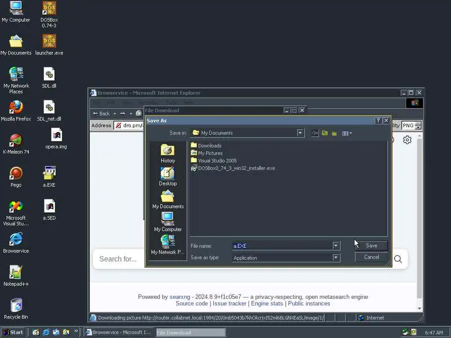The height and width of the screenshot is (338, 451).
Task: Open the Recycle Bin
Action: pos(16,309)
